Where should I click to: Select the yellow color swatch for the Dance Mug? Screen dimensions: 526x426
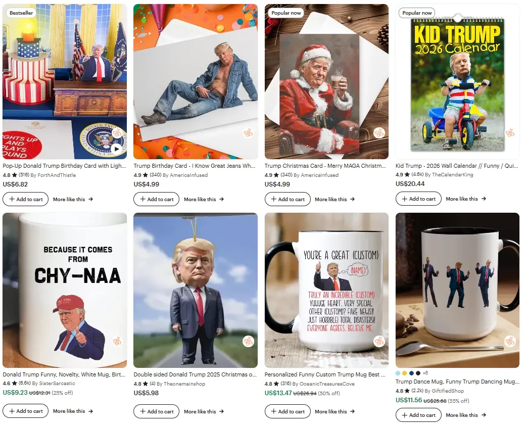pyautogui.click(x=405, y=373)
